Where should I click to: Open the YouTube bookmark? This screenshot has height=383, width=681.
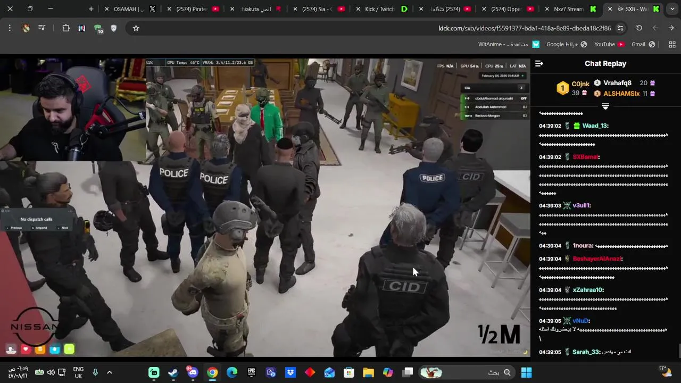(609, 45)
